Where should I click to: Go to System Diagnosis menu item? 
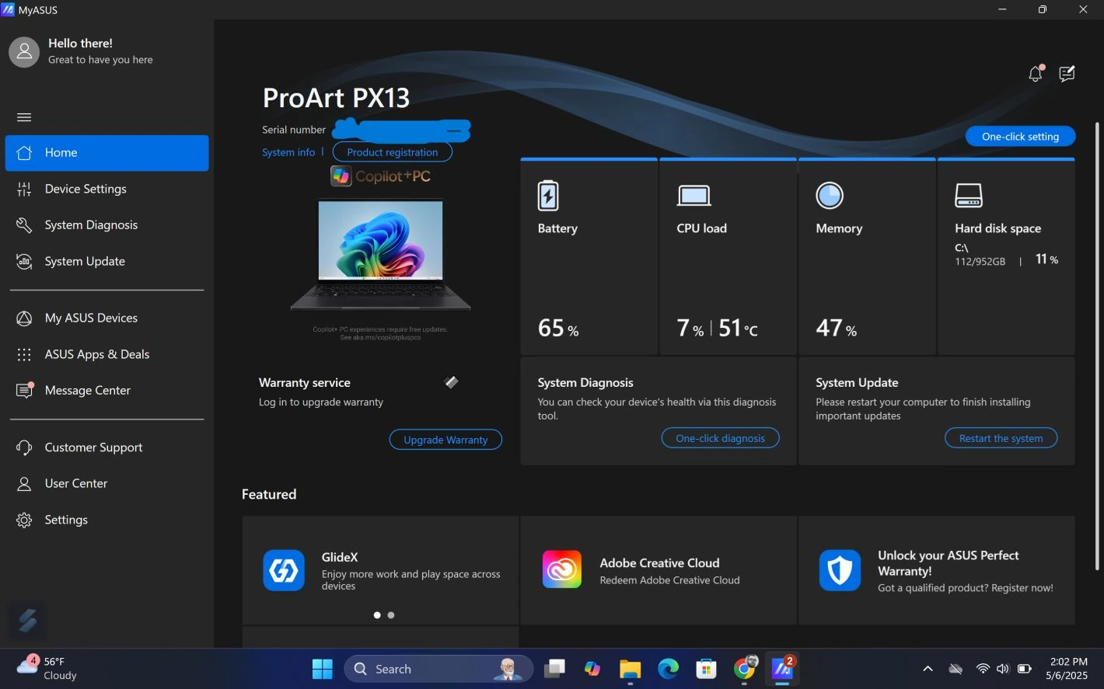click(x=91, y=225)
